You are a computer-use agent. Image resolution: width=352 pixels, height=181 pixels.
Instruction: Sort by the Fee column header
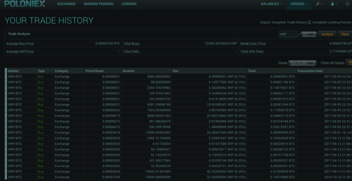click(175, 71)
